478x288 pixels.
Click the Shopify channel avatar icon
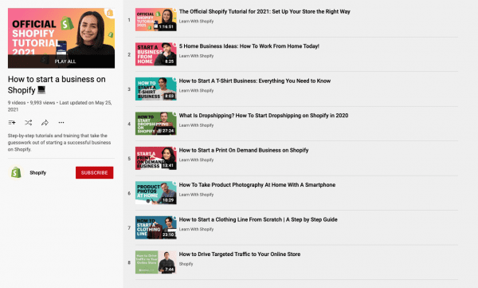16,172
